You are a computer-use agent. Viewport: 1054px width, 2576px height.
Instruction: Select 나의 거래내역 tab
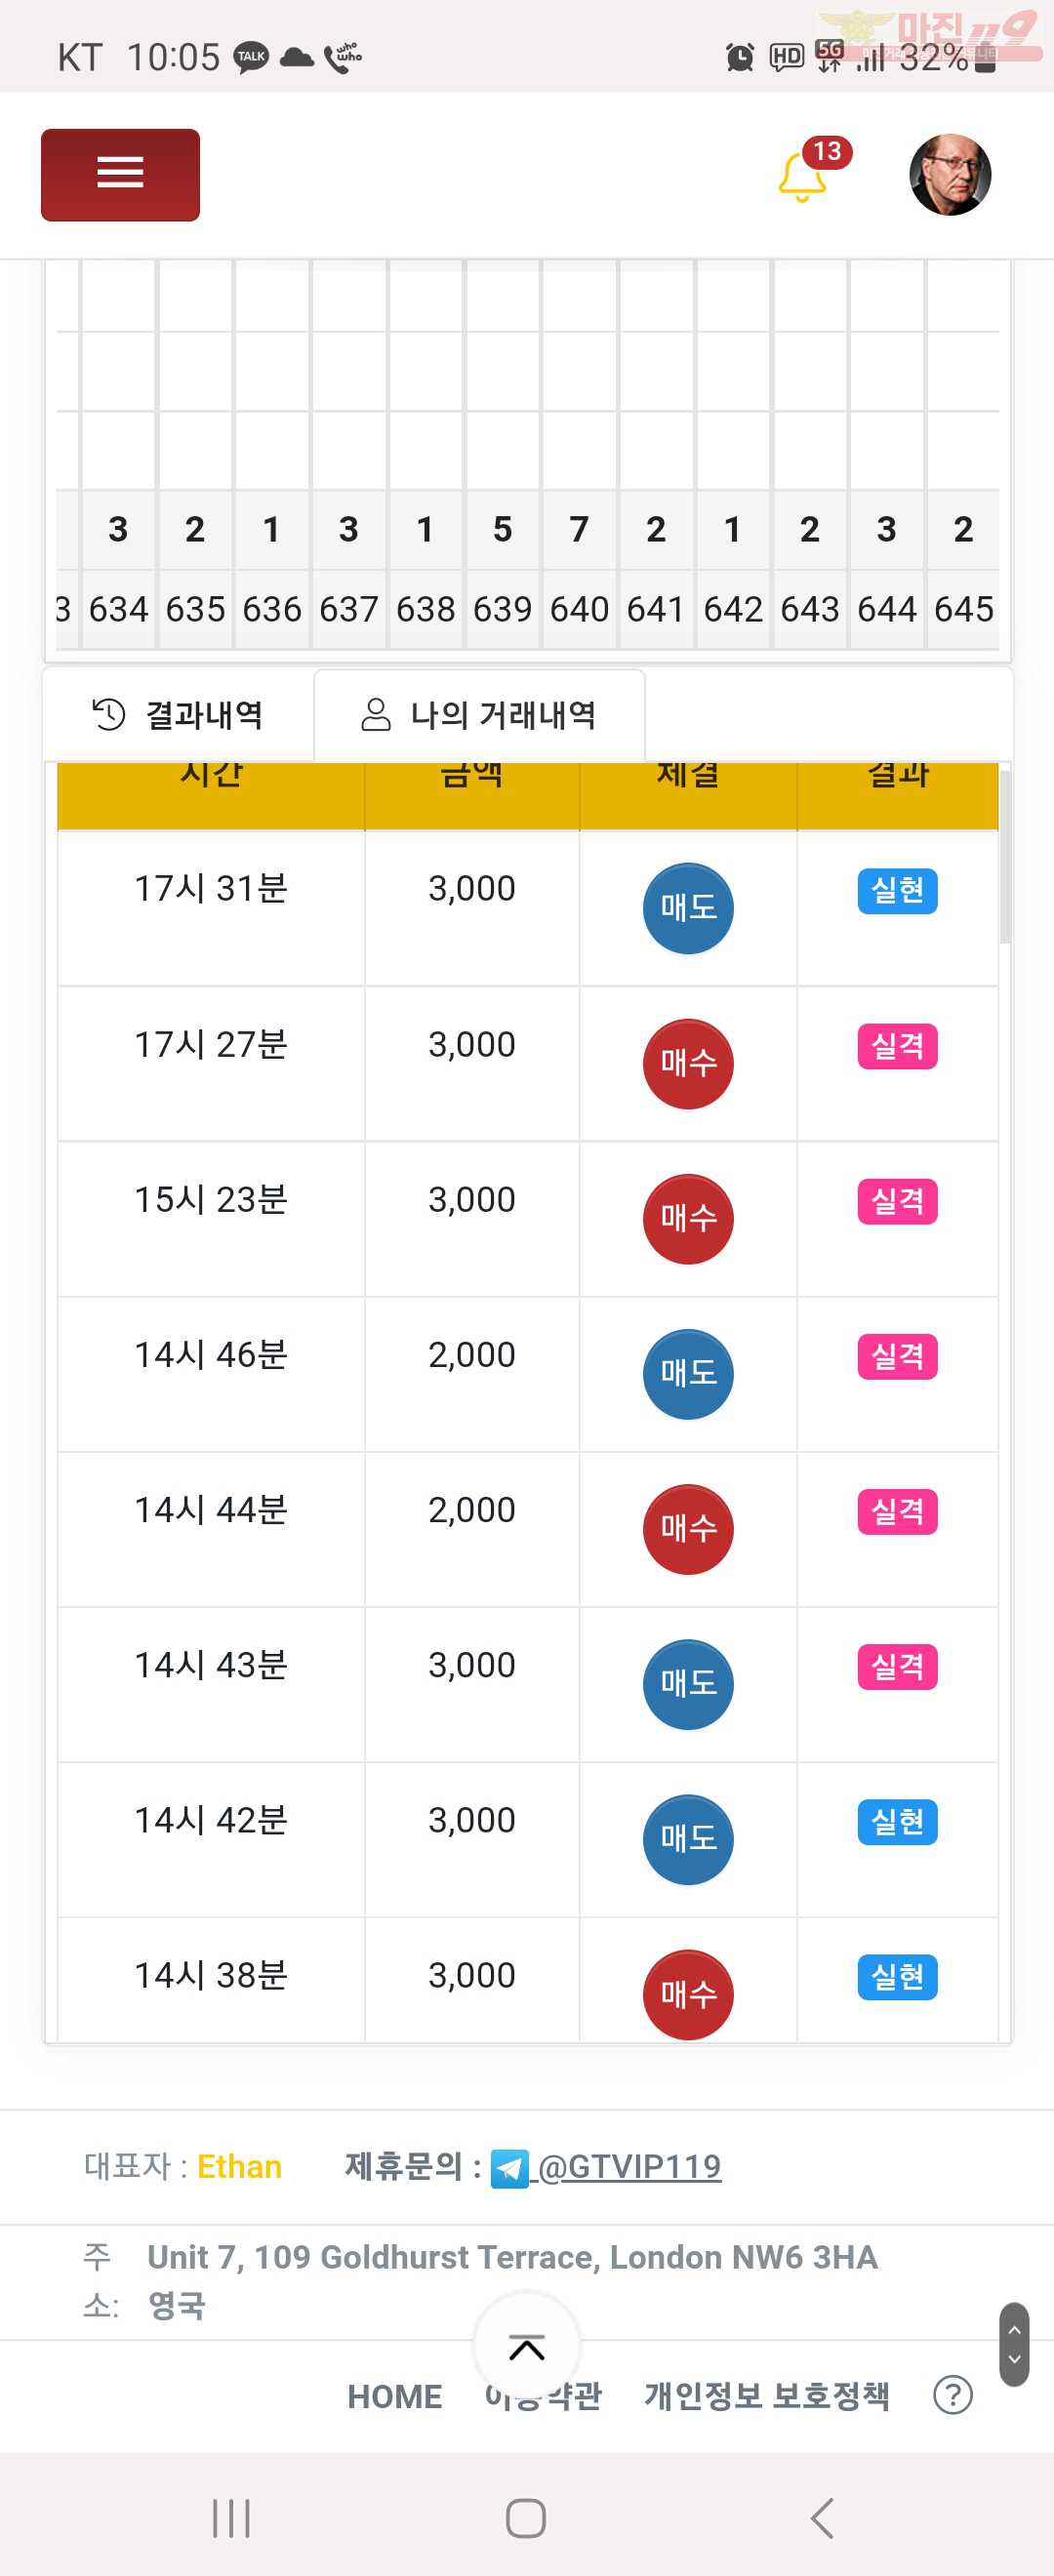pos(479,715)
